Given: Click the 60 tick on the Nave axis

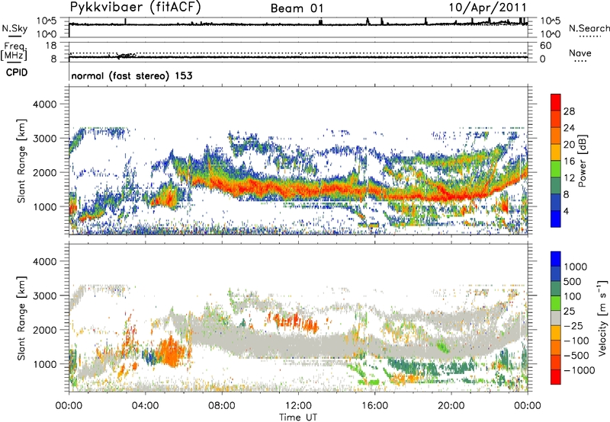Looking at the screenshot, I should click(x=546, y=46).
